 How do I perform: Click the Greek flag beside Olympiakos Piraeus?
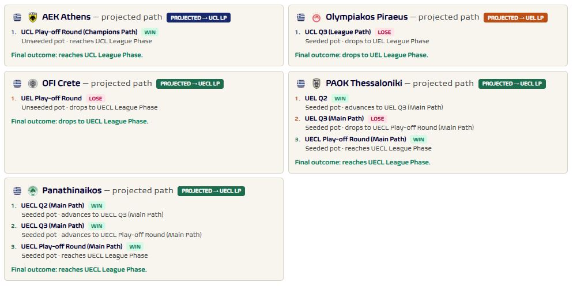tap(301, 17)
